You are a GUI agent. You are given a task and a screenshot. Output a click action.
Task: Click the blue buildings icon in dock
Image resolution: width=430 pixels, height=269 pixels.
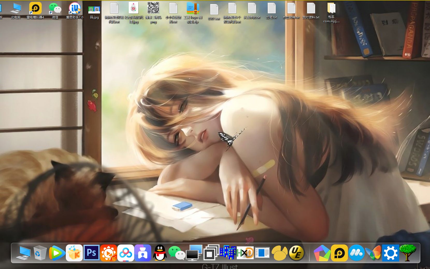point(228,253)
